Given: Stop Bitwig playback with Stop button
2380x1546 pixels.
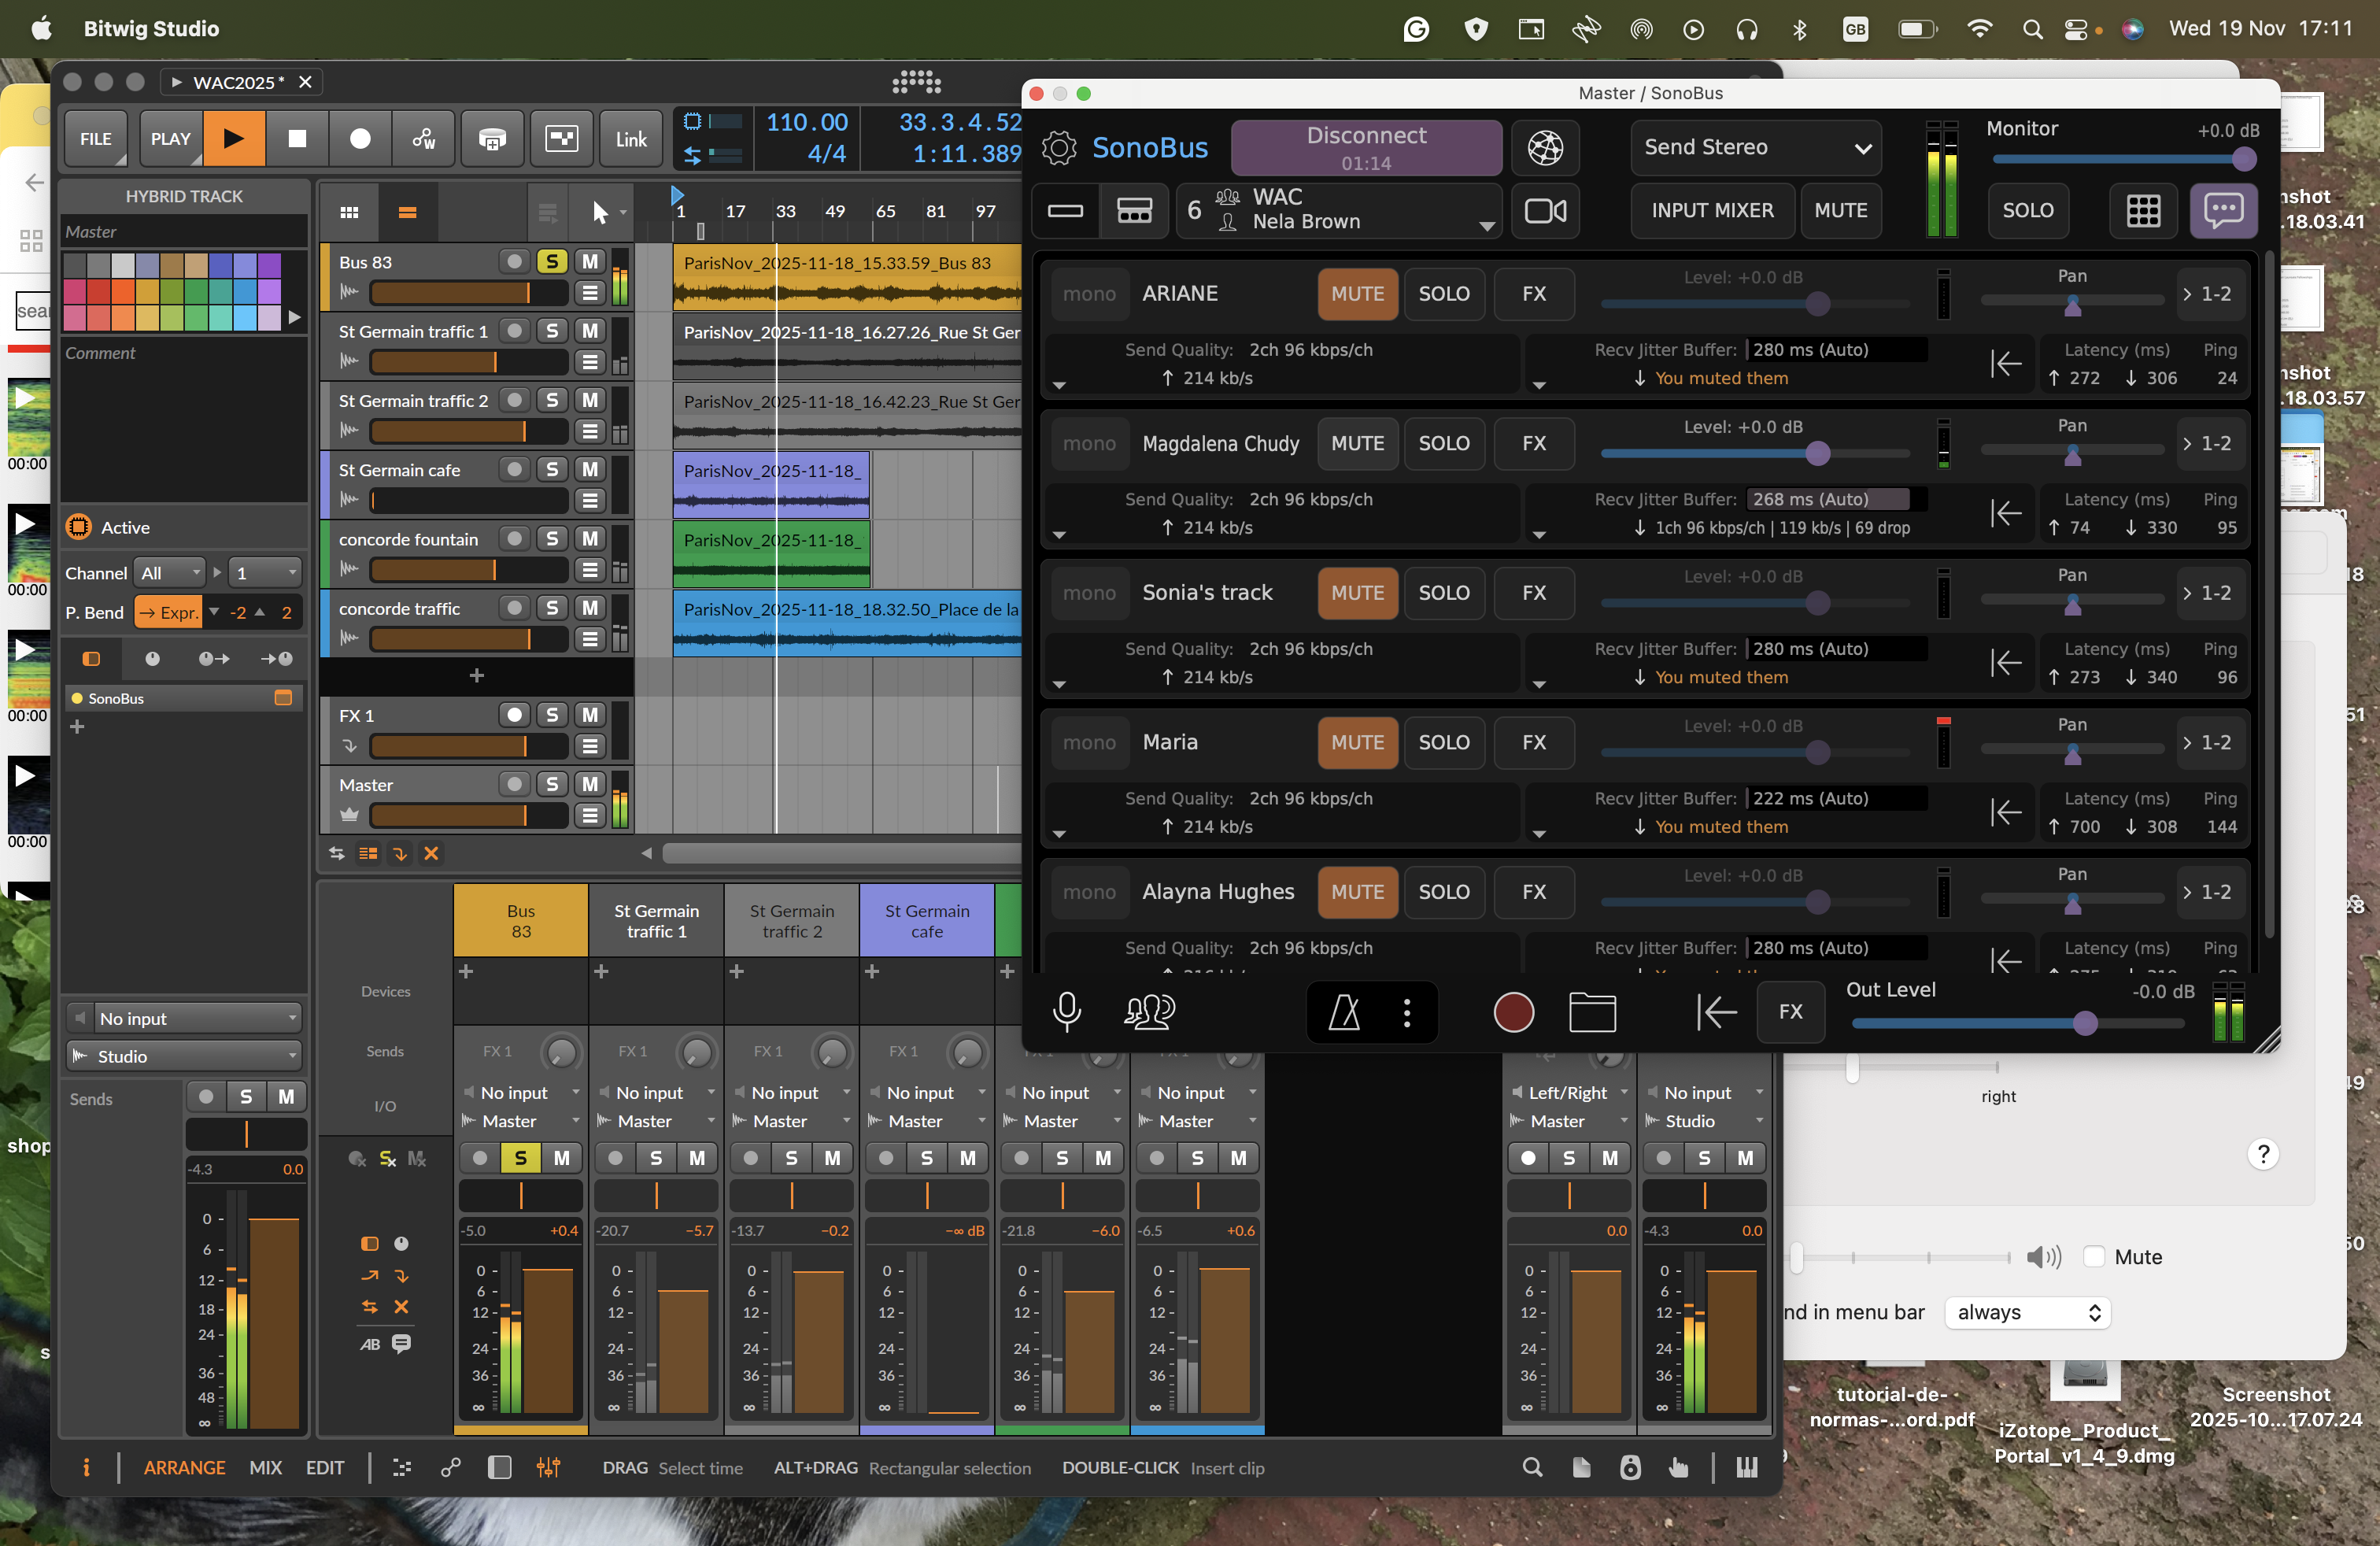Looking at the screenshot, I should coord(297,139).
